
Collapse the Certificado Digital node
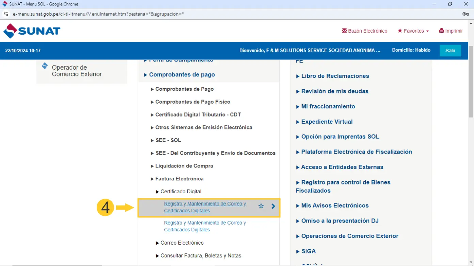click(x=181, y=192)
